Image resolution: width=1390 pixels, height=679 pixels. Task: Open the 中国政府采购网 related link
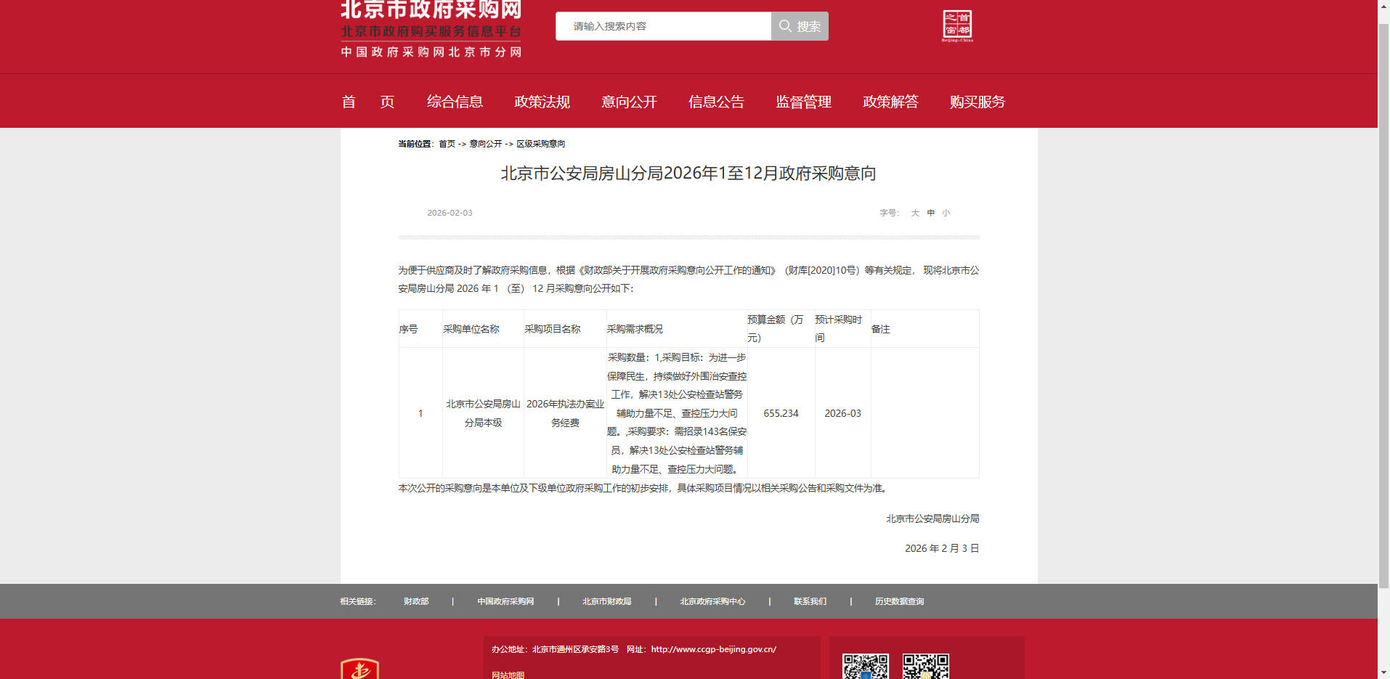coord(505,601)
